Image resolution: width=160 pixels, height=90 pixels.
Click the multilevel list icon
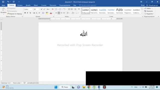[x=64, y=9]
